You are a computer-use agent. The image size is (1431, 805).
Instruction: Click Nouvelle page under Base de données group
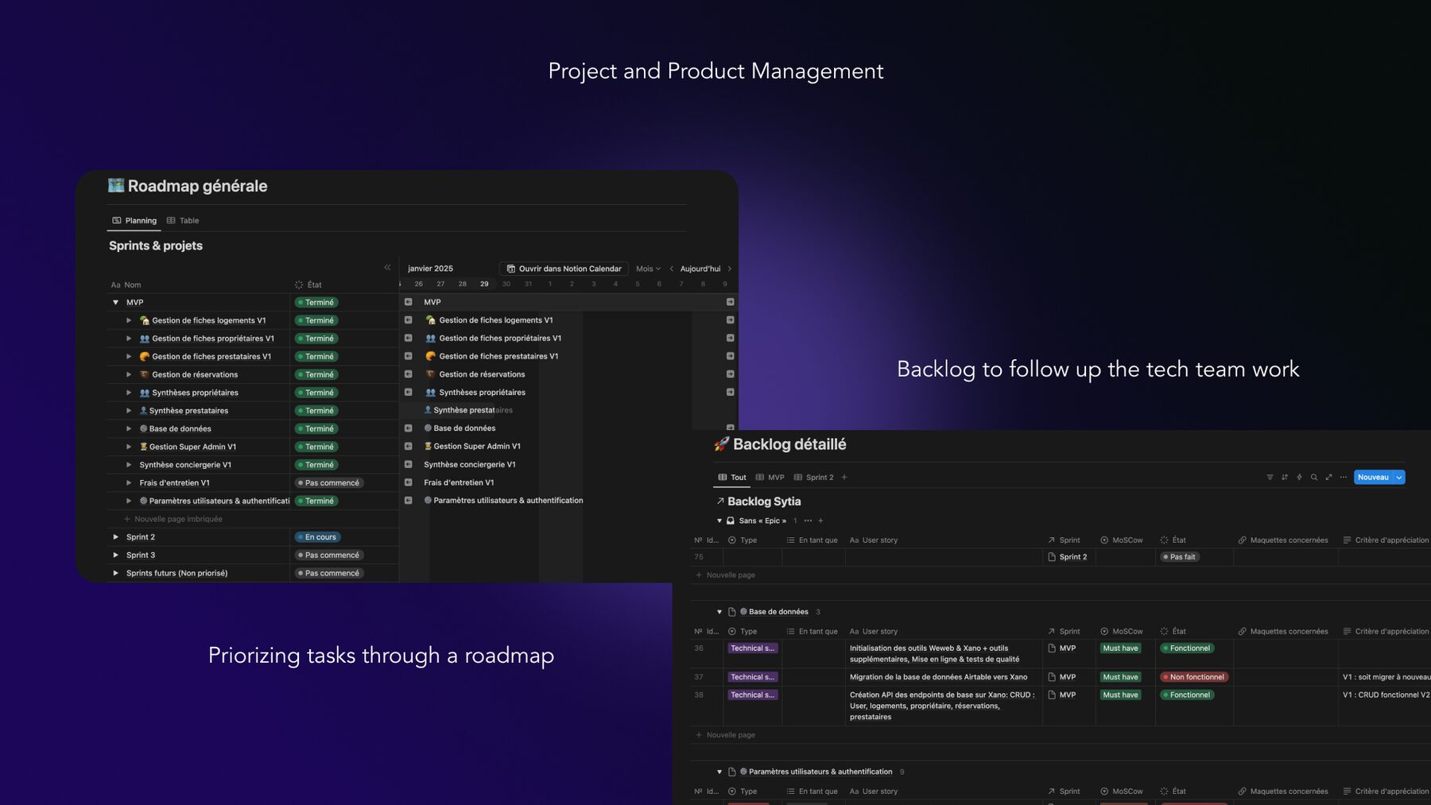pos(725,735)
